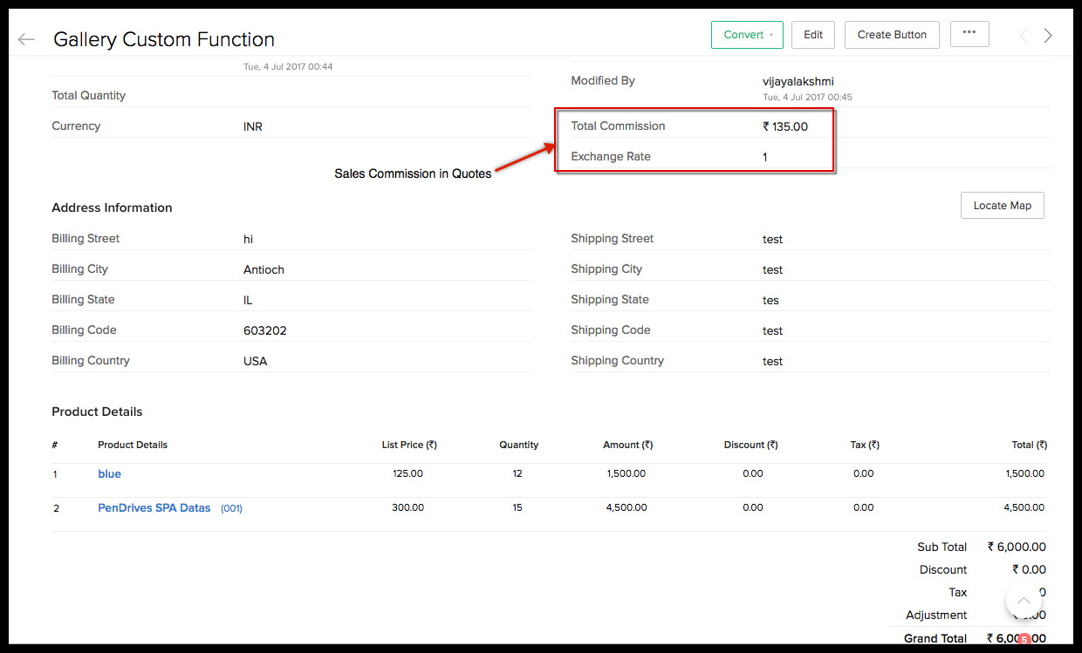The image size is (1082, 653).
Task: Open the three-dots more options menu
Action: 969,34
